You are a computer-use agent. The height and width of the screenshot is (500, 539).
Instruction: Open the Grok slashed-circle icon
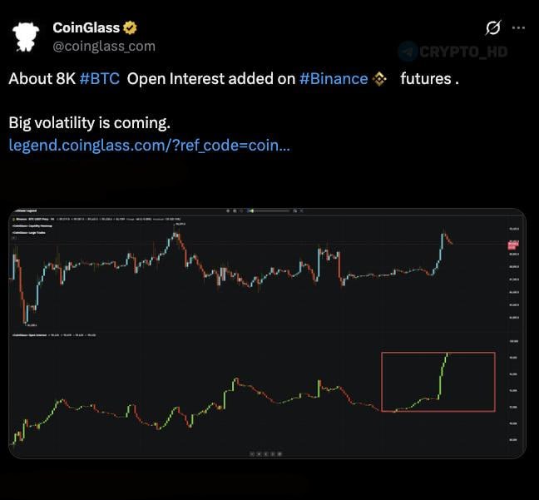[x=493, y=27]
